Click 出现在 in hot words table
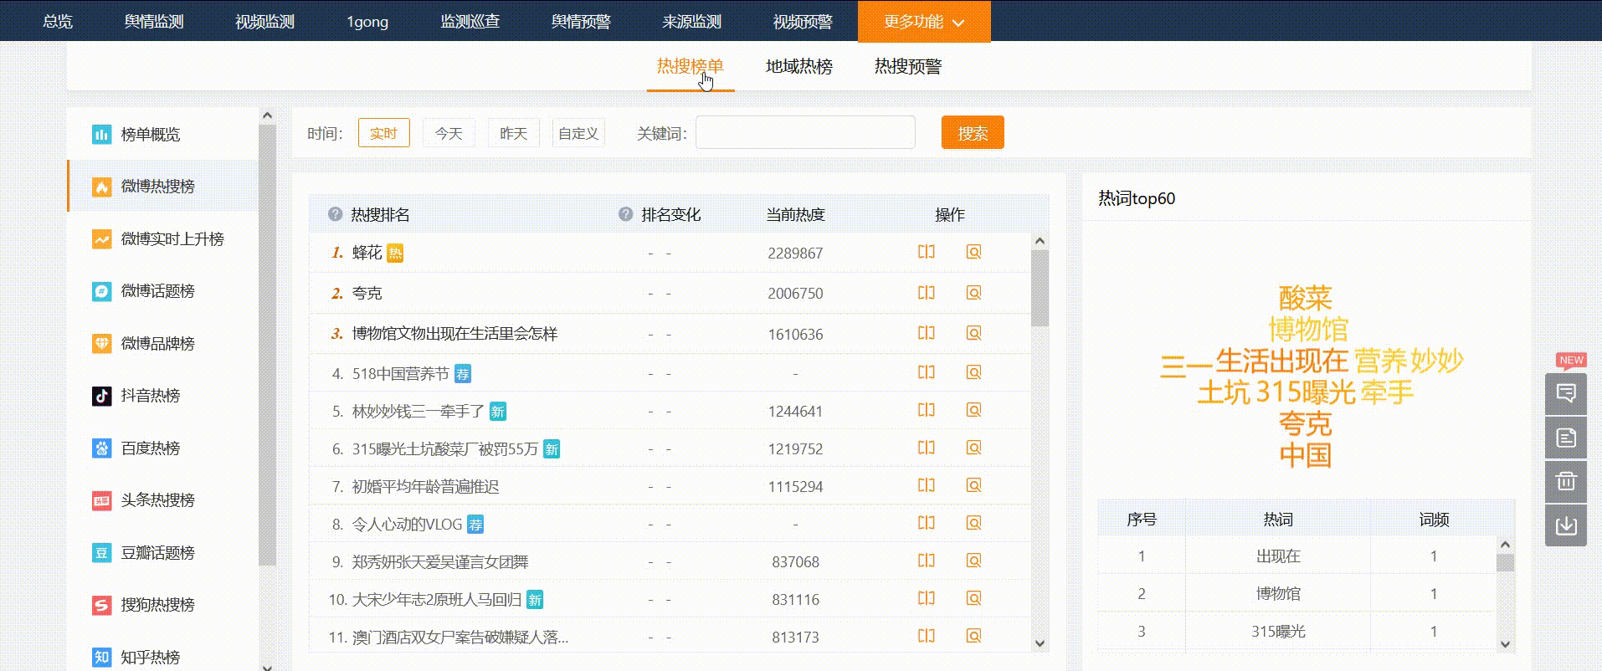Image resolution: width=1602 pixels, height=671 pixels. 1278,556
